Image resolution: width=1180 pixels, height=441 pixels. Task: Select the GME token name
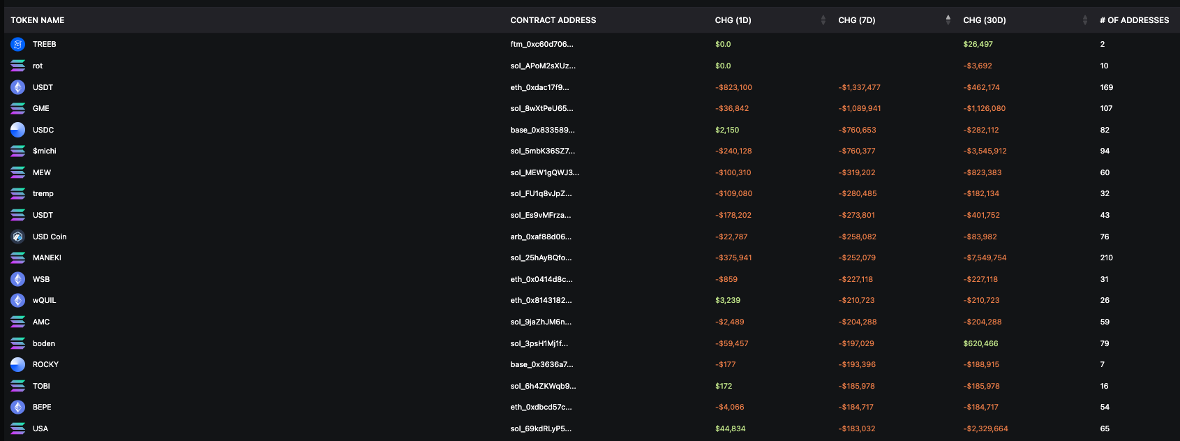point(41,108)
